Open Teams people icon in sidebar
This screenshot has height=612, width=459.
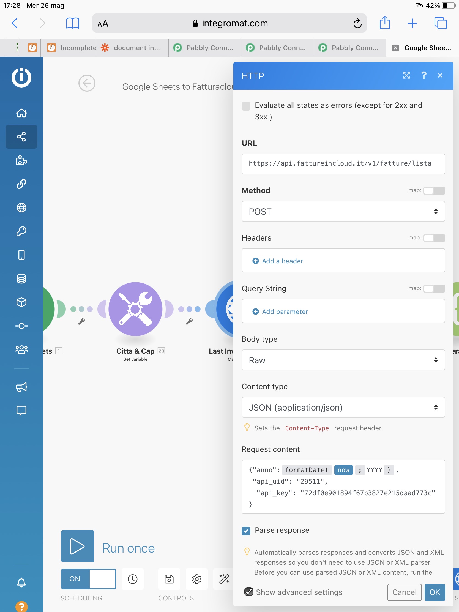(x=21, y=350)
